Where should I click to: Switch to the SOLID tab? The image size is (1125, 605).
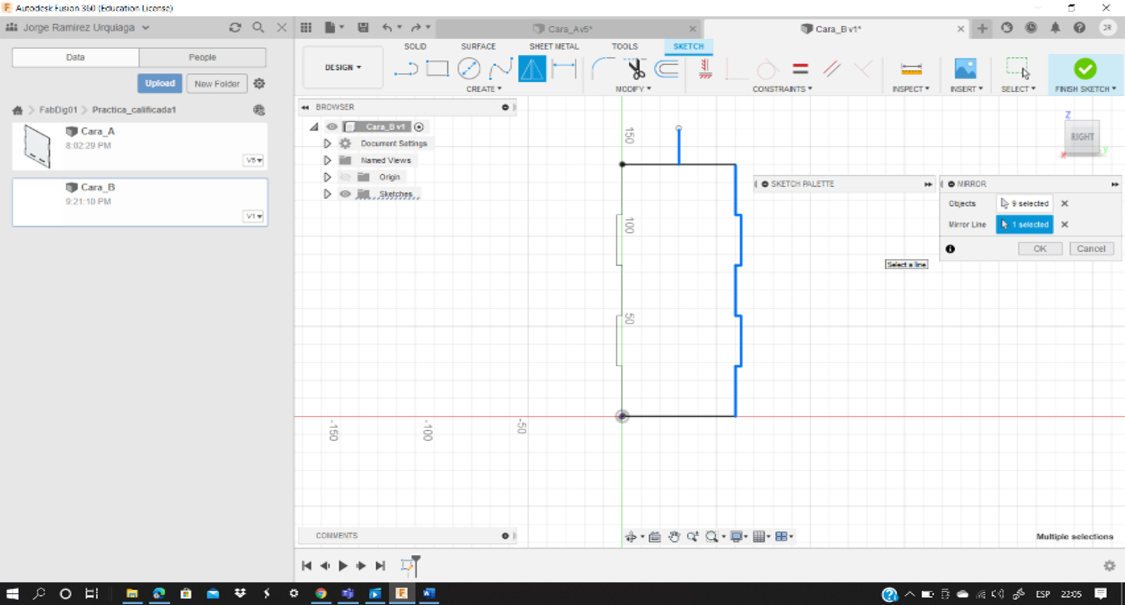click(x=415, y=47)
